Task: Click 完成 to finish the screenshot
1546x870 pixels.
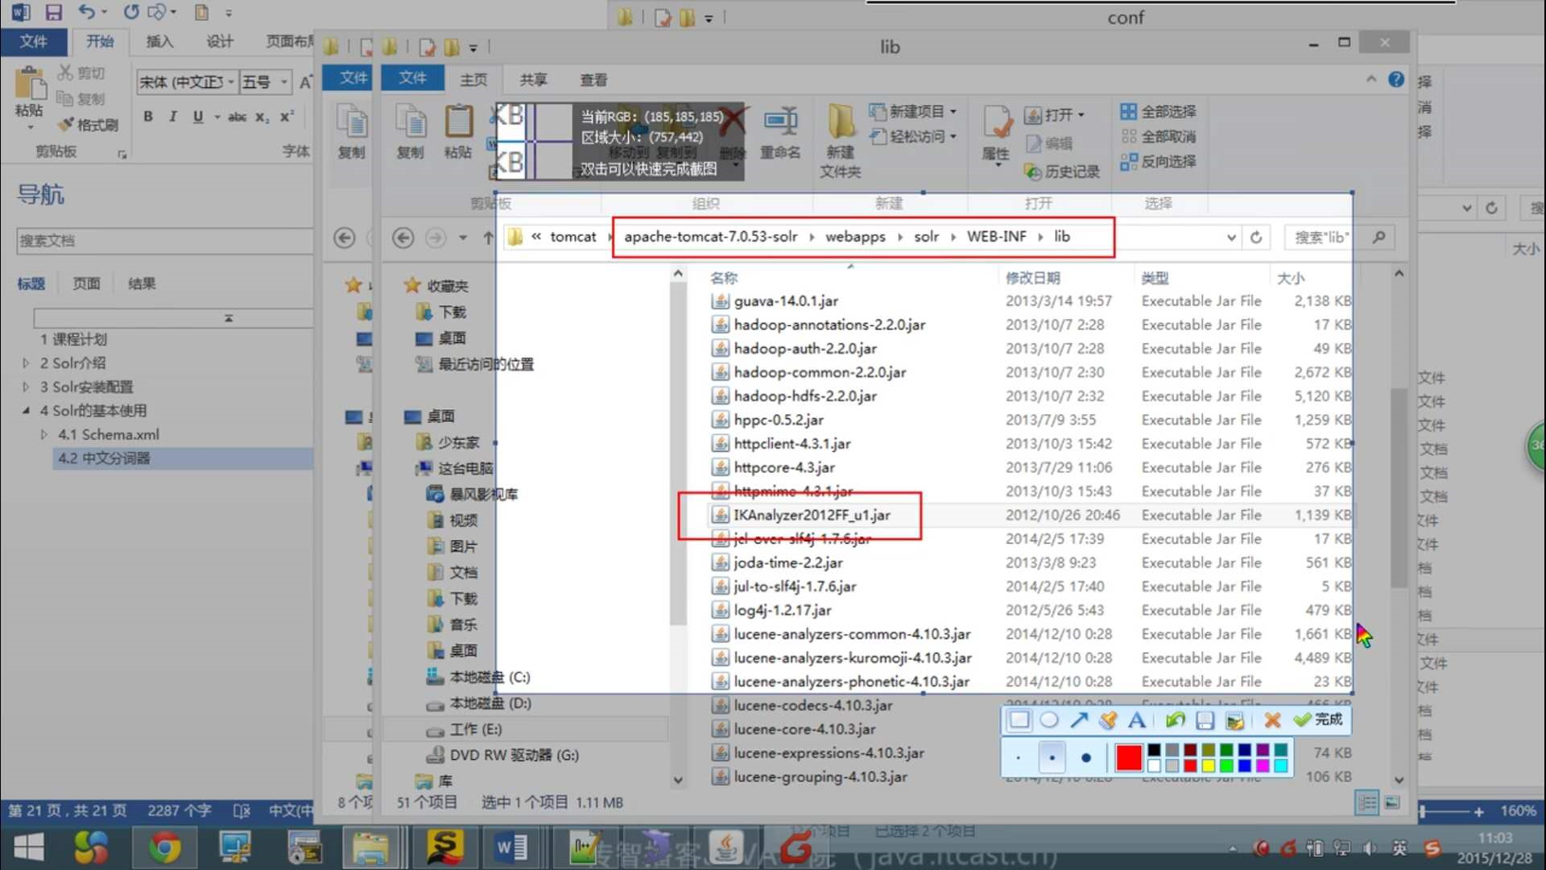Action: point(1319,719)
